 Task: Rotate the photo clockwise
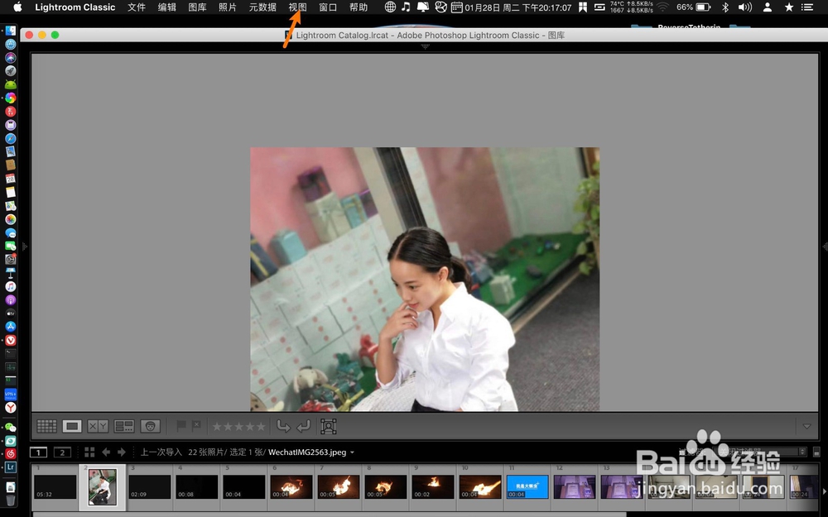304,426
